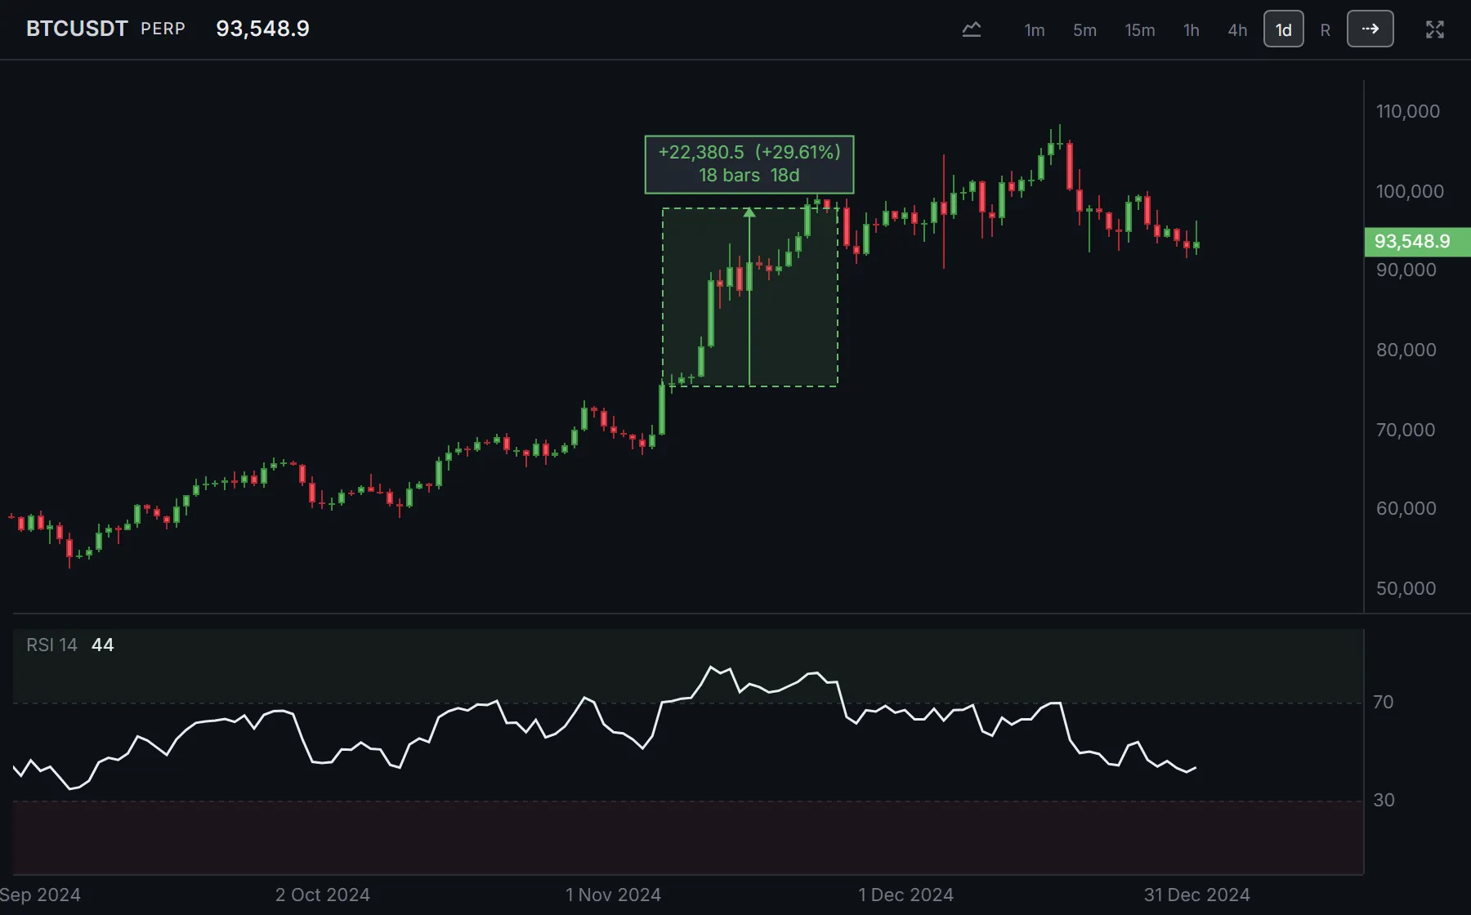The image size is (1471, 915).
Task: Open the chart indicators icon
Action: point(972,30)
